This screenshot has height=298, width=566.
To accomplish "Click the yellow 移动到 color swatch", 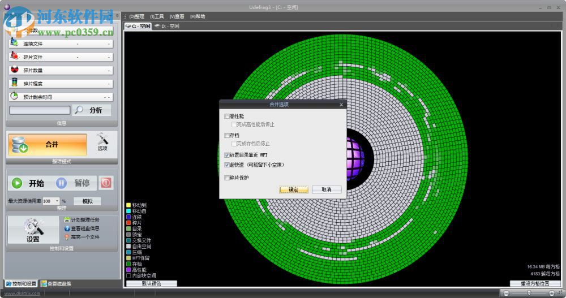I will [128, 205].
